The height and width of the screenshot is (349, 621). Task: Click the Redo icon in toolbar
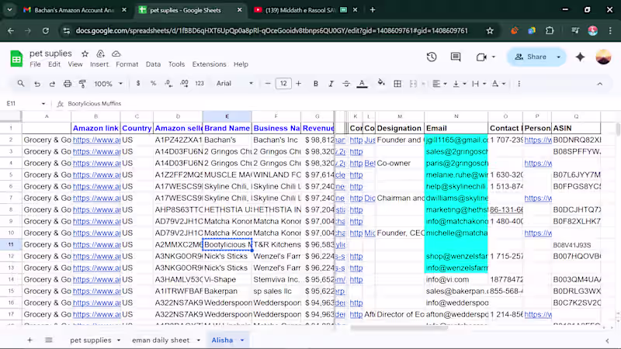coord(52,84)
